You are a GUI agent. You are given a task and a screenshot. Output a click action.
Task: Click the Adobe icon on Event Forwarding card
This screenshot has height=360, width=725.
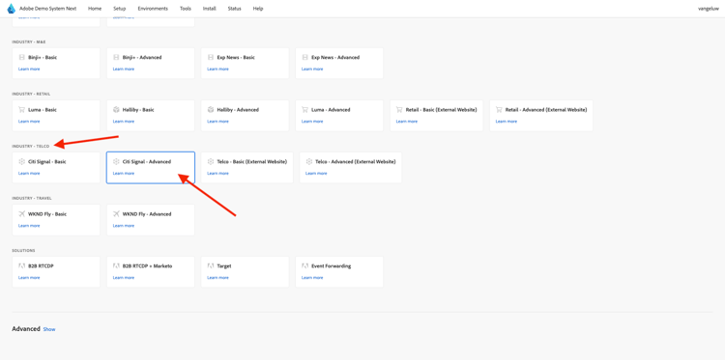coord(304,266)
